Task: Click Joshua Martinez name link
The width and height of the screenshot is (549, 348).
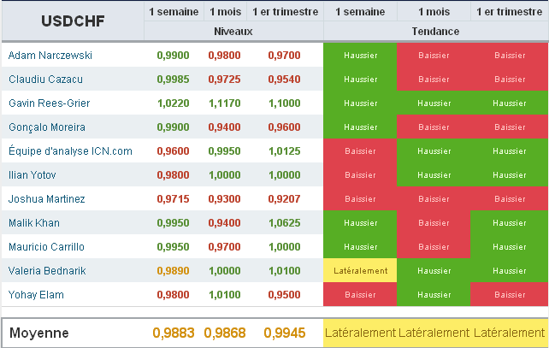Action: click(46, 199)
